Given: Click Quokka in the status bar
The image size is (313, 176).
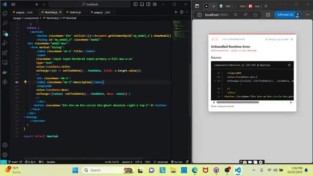Looking at the screenshot, I should coord(51,162).
